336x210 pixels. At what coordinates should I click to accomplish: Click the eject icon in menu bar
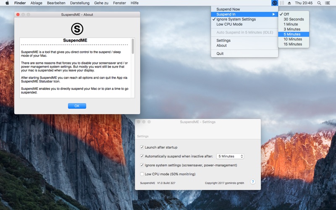(x=289, y=3)
